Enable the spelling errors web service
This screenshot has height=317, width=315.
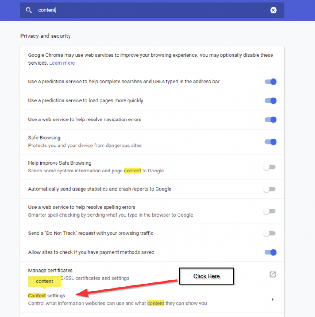coord(270,211)
